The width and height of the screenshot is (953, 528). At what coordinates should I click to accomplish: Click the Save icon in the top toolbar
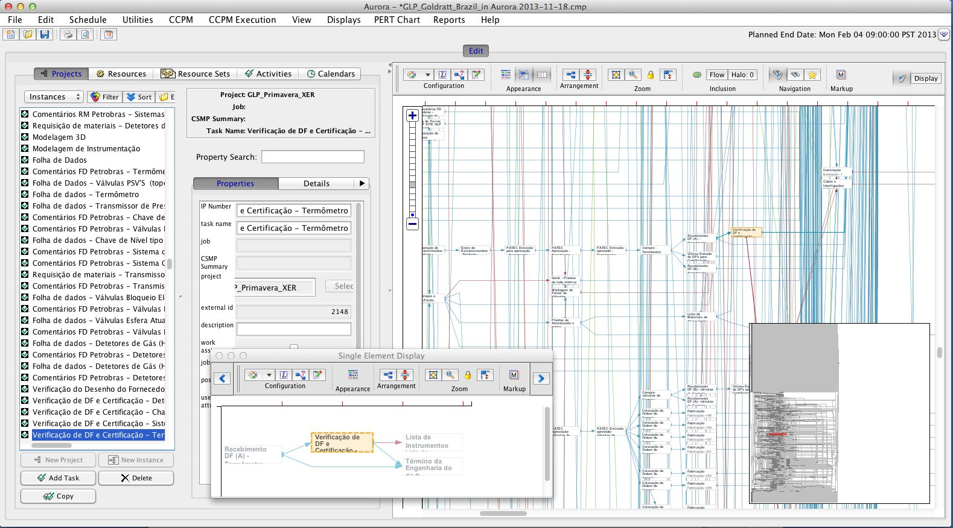[45, 34]
